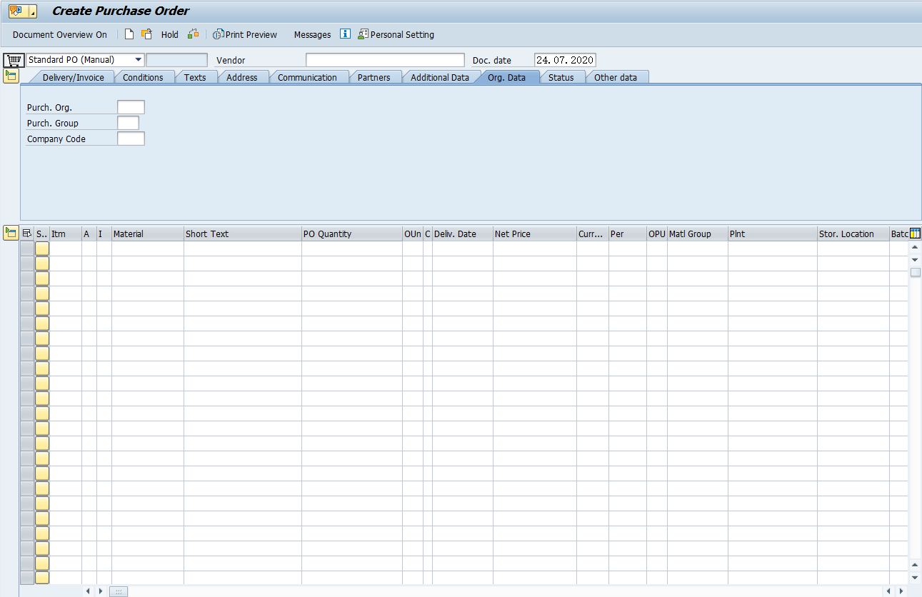Open the Status tab
Image resolution: width=922 pixels, height=597 pixels.
(562, 77)
